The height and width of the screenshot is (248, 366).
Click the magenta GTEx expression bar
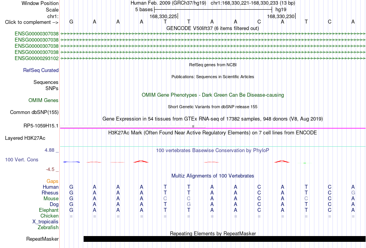(213, 128)
